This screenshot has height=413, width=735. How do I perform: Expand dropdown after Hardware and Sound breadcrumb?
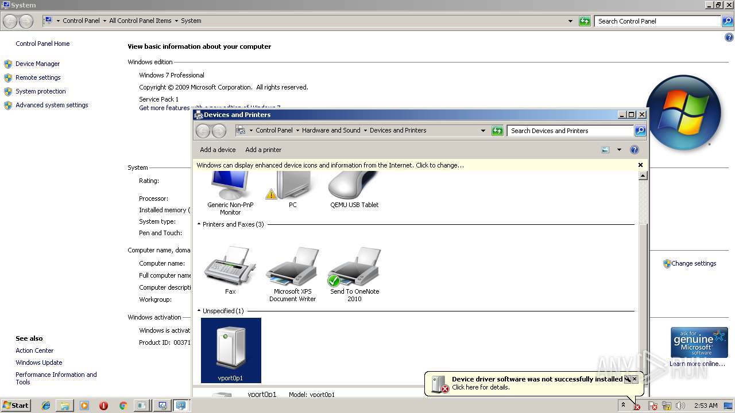click(x=365, y=130)
